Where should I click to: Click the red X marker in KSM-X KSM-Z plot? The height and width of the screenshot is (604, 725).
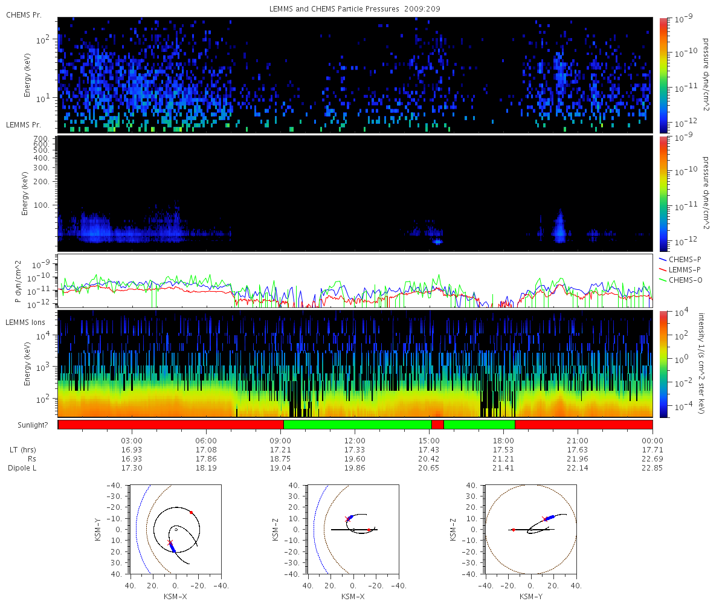click(x=347, y=519)
